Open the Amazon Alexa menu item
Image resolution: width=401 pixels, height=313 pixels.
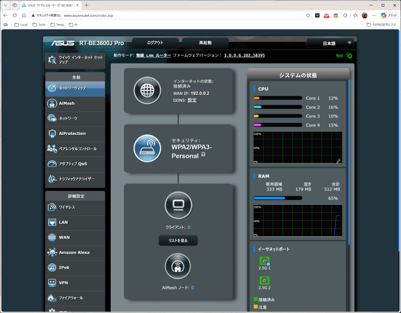pyautogui.click(x=75, y=252)
